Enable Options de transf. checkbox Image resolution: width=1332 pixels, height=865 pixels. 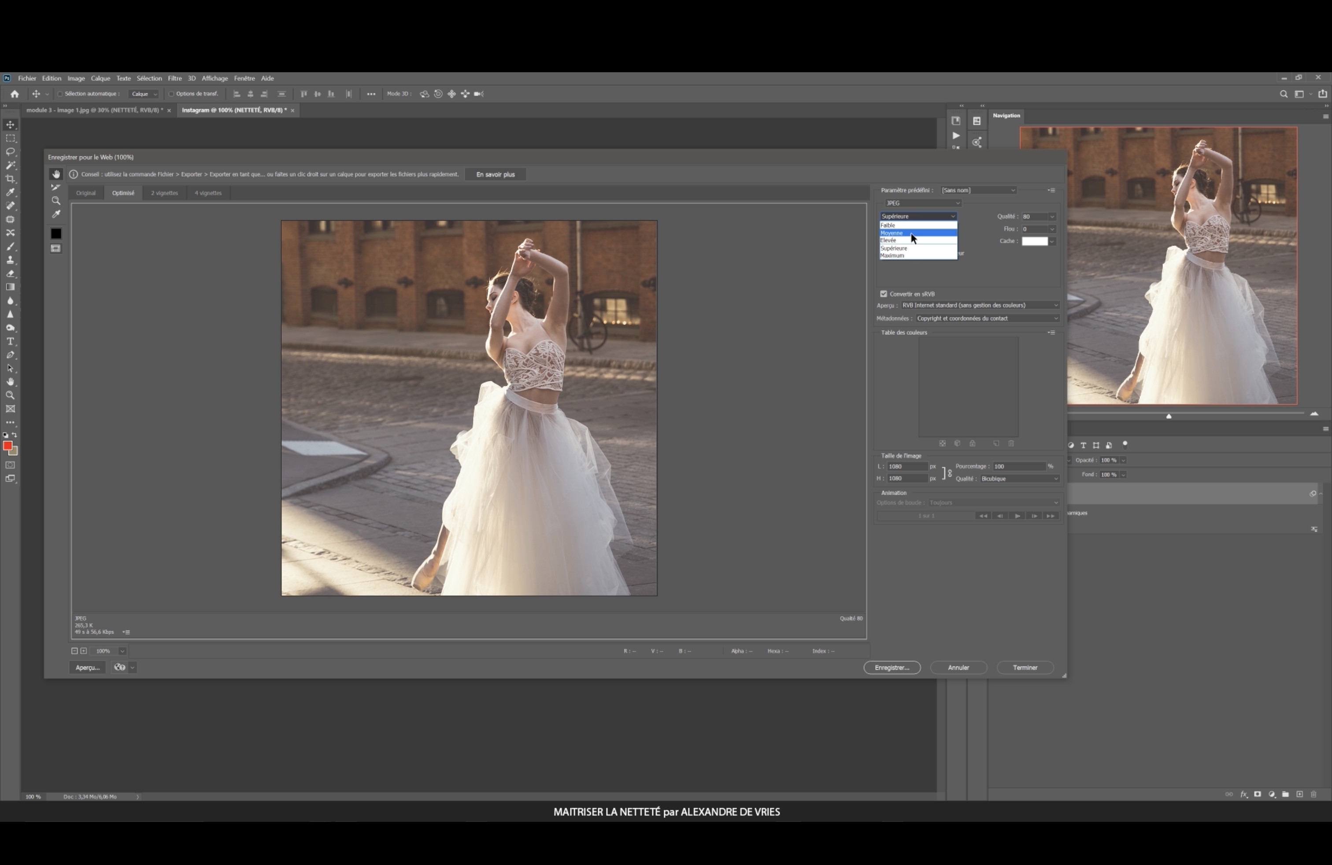[171, 94]
